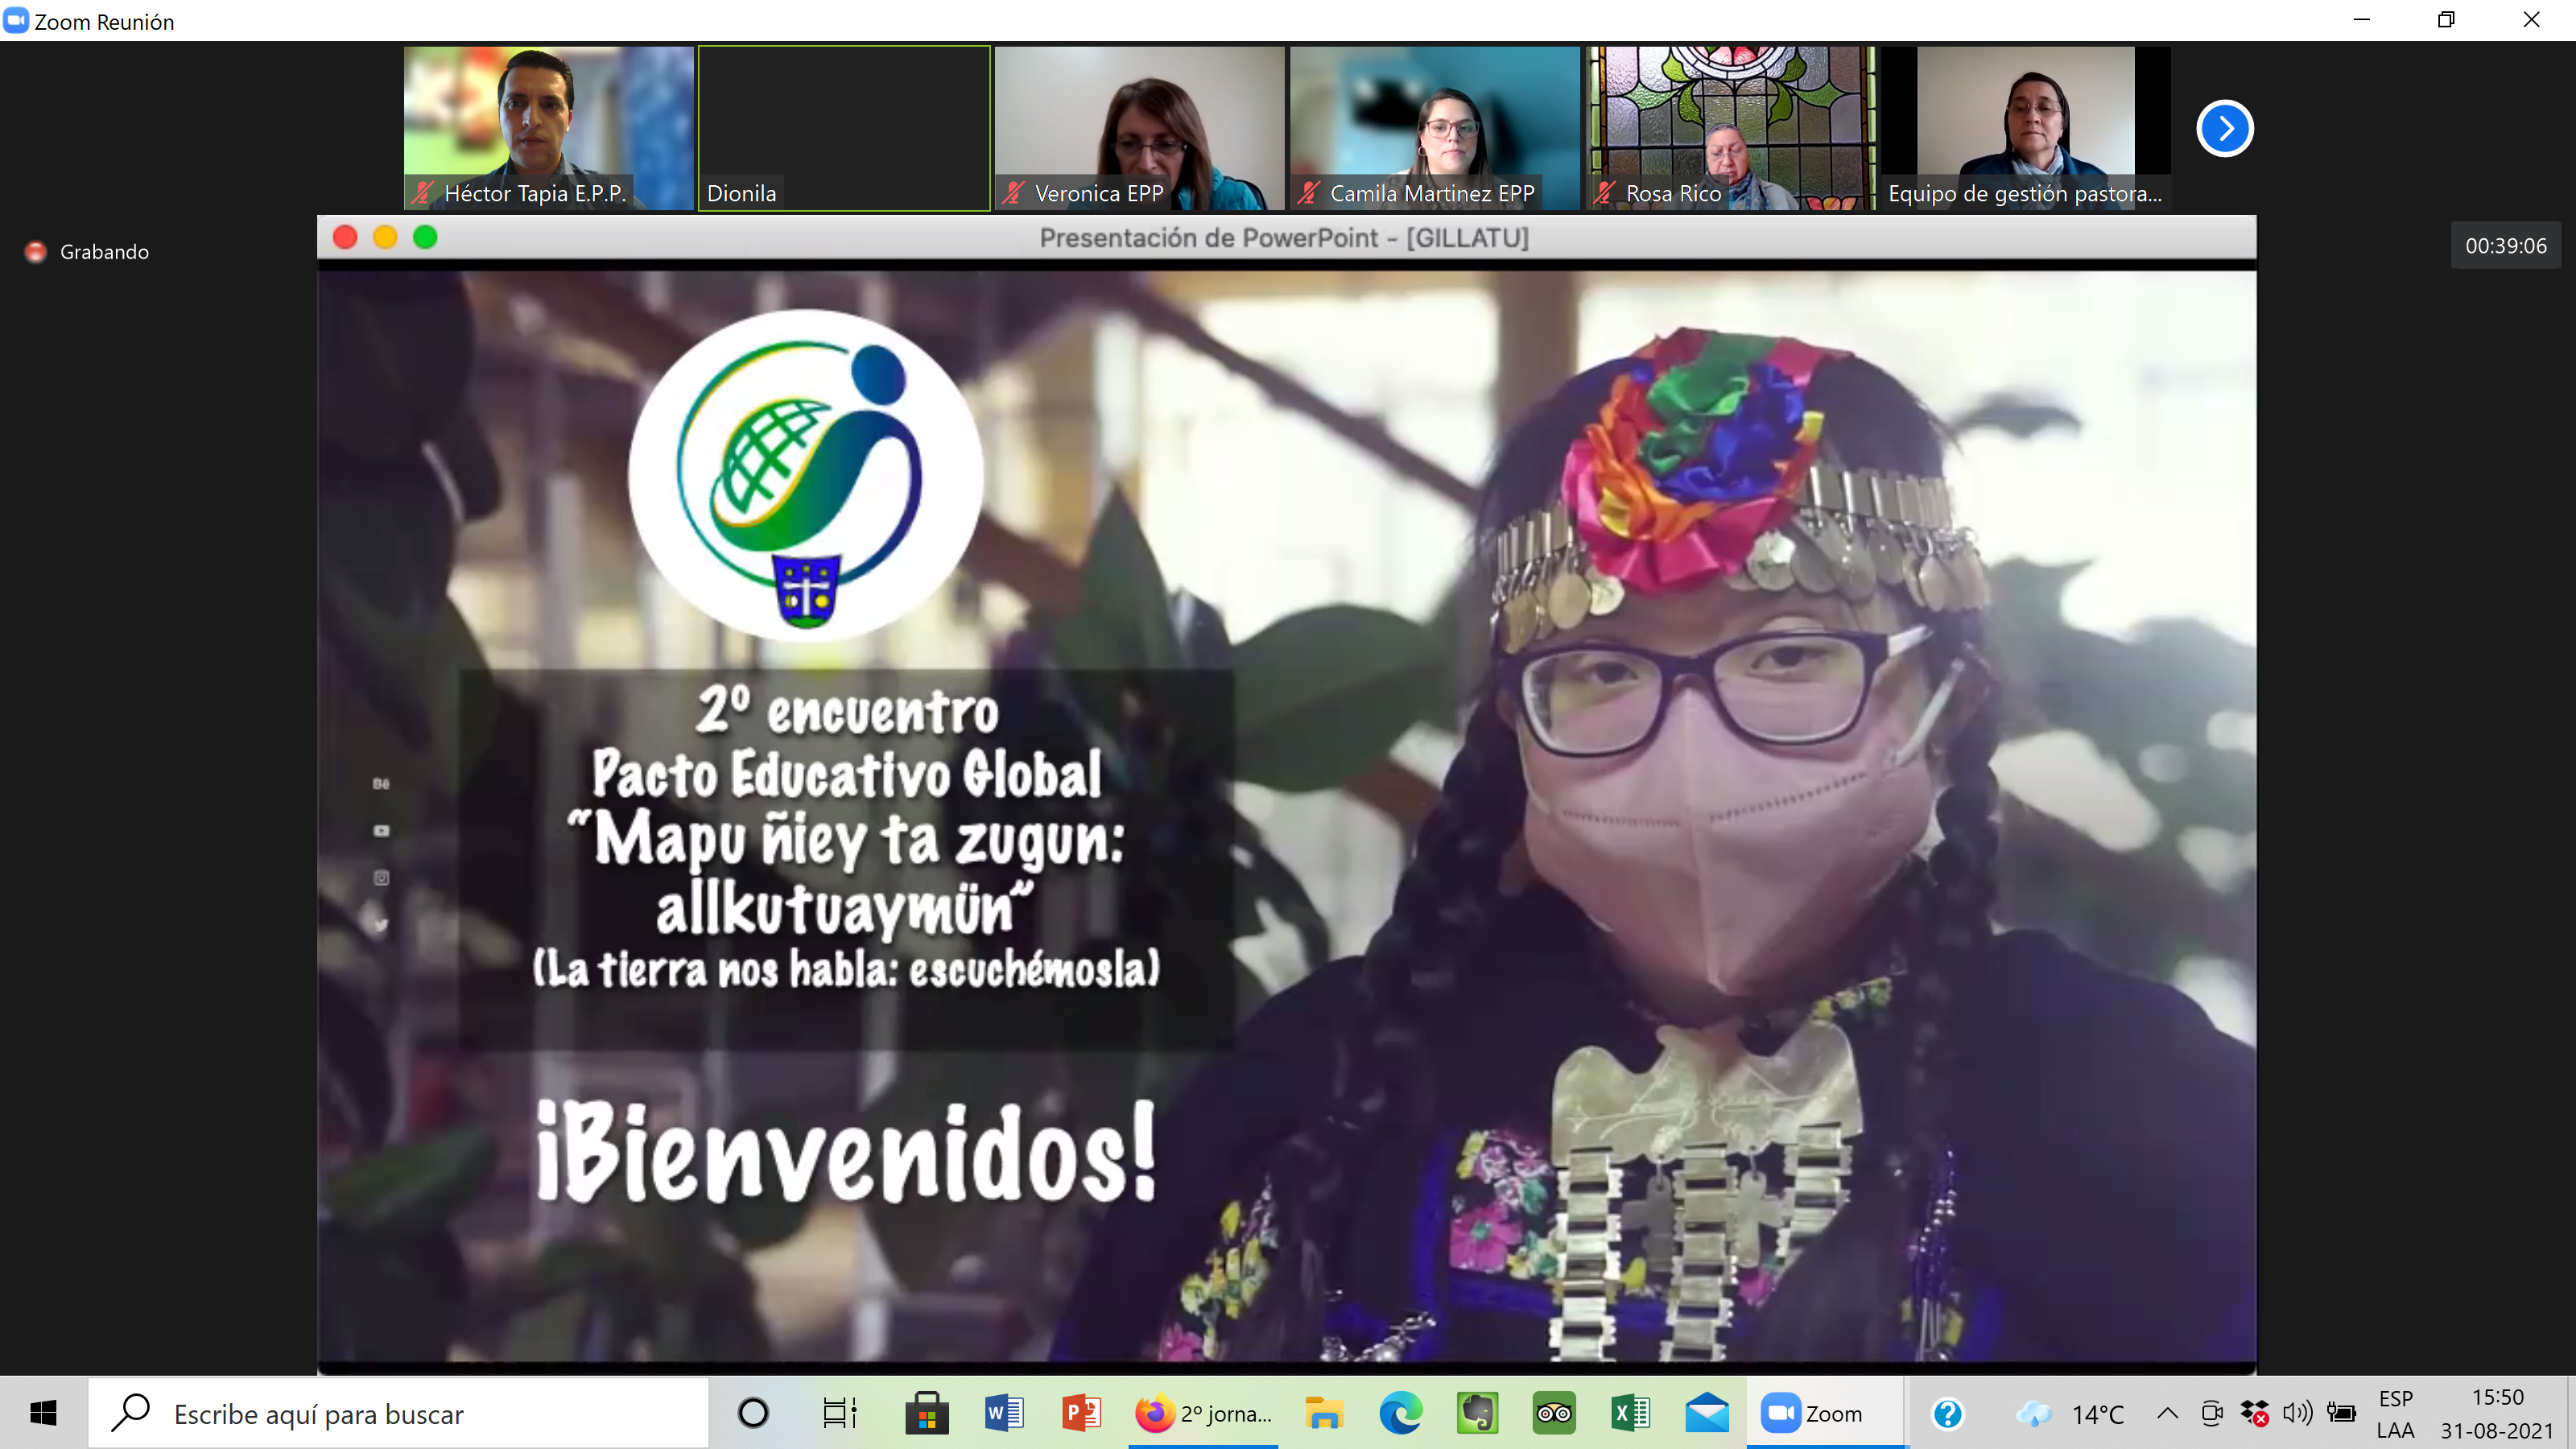The height and width of the screenshot is (1449, 2576).
Task: Open Mail from the taskbar
Action: [1707, 1413]
